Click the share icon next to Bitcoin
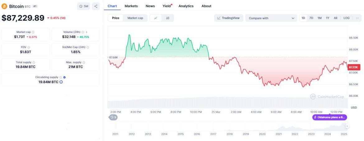The width and height of the screenshot is (364, 141). [96, 6]
